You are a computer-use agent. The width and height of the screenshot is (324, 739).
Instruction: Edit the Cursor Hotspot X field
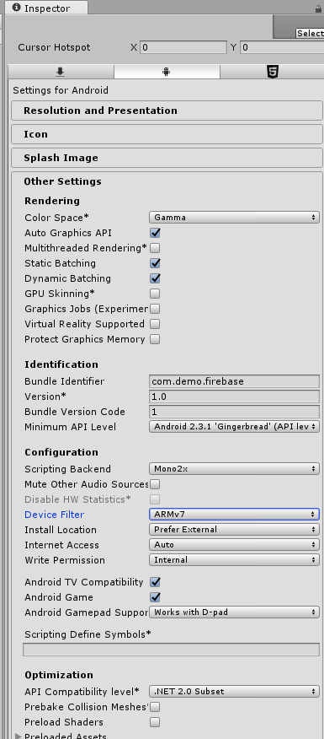point(183,47)
